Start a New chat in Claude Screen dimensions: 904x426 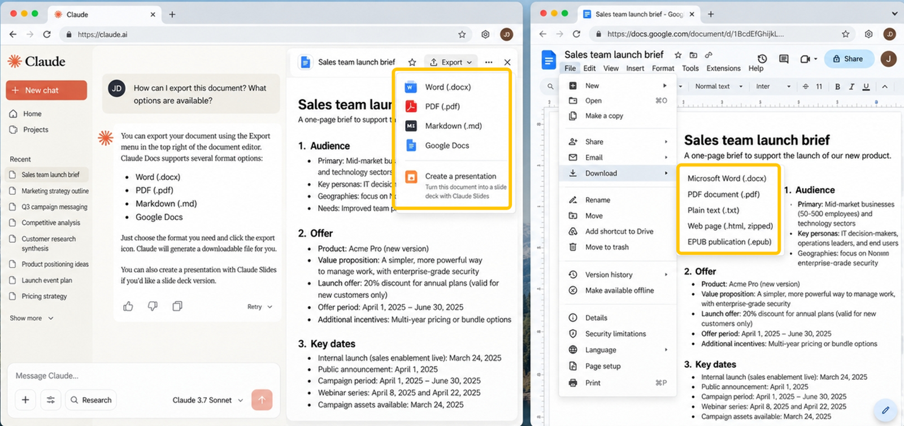pyautogui.click(x=46, y=90)
